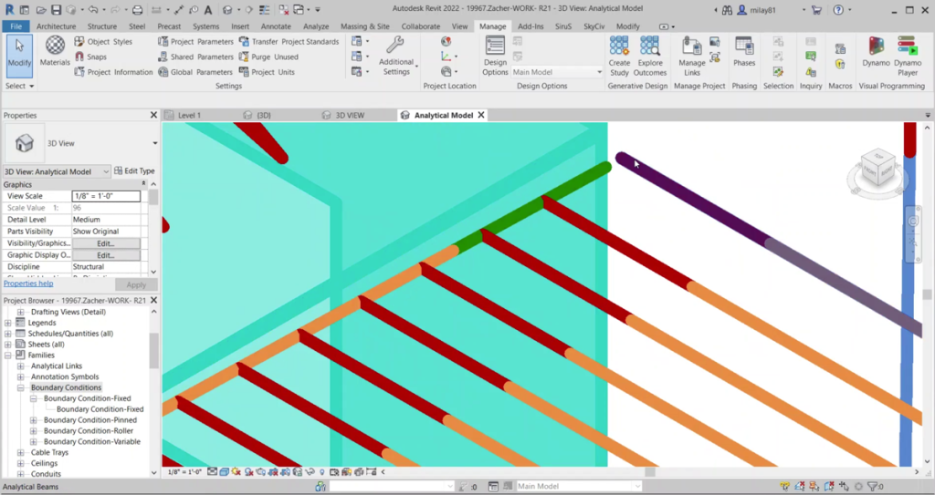Toggle select underlay elements in status bar
Image resolution: width=935 pixels, height=495 pixels.
pos(800,487)
